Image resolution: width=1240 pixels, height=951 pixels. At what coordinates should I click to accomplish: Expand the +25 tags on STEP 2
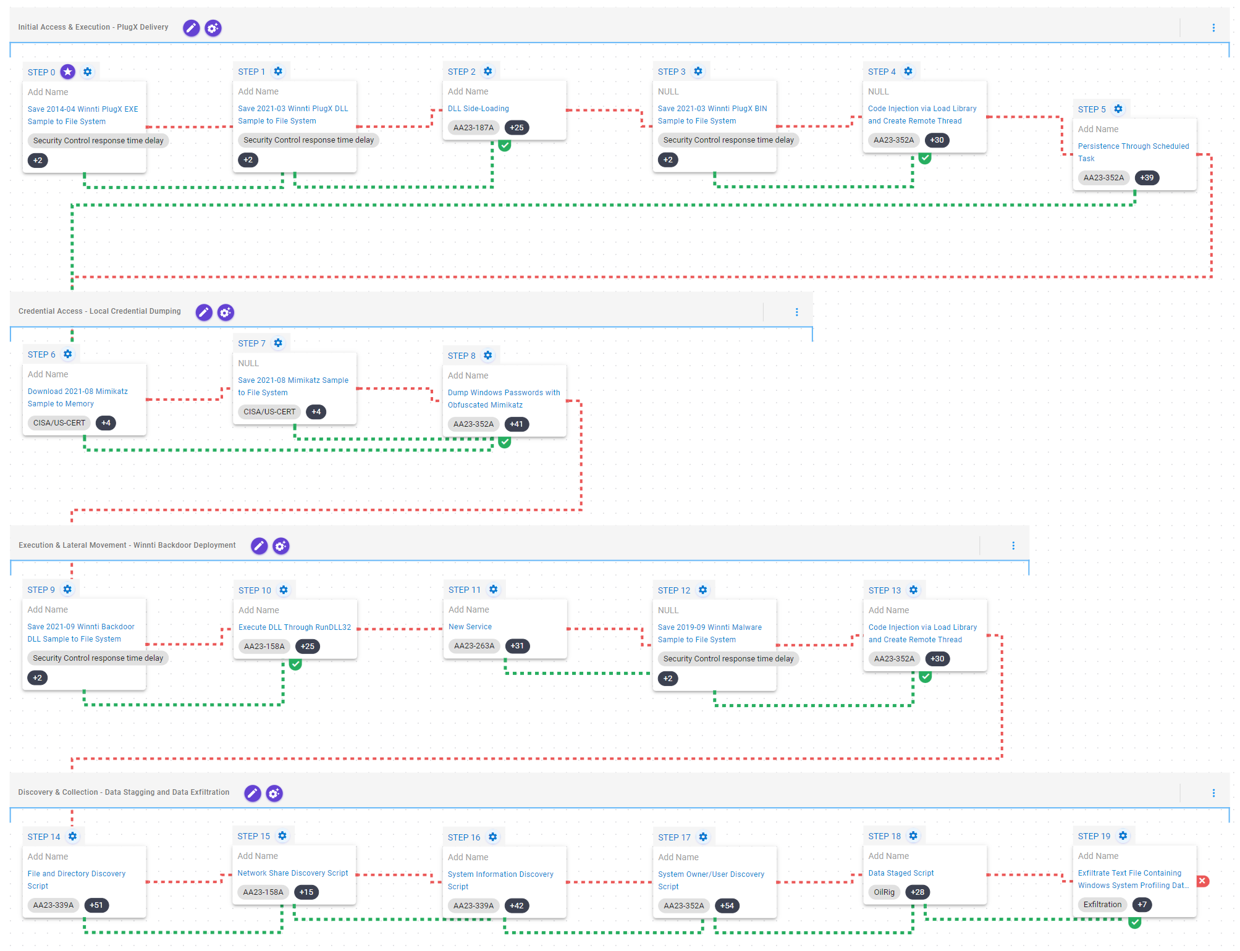tap(517, 128)
